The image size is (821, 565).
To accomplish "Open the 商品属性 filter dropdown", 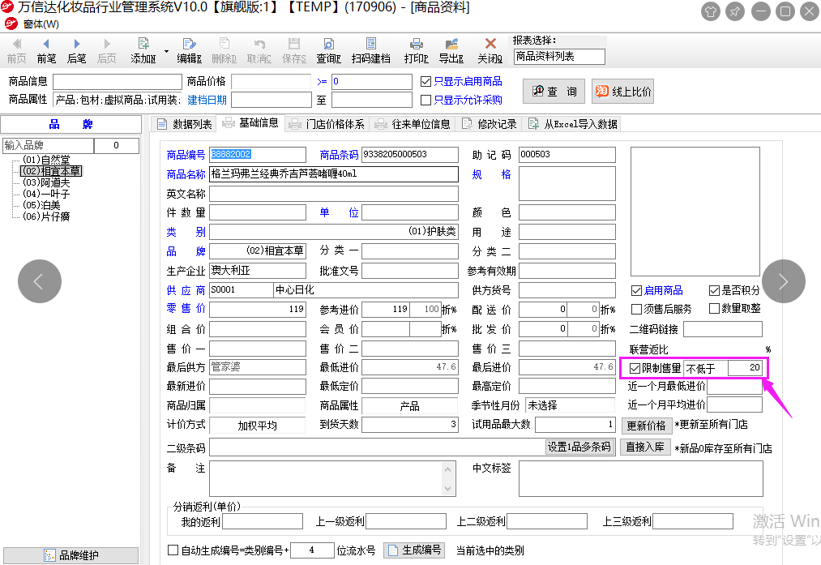I will (118, 100).
